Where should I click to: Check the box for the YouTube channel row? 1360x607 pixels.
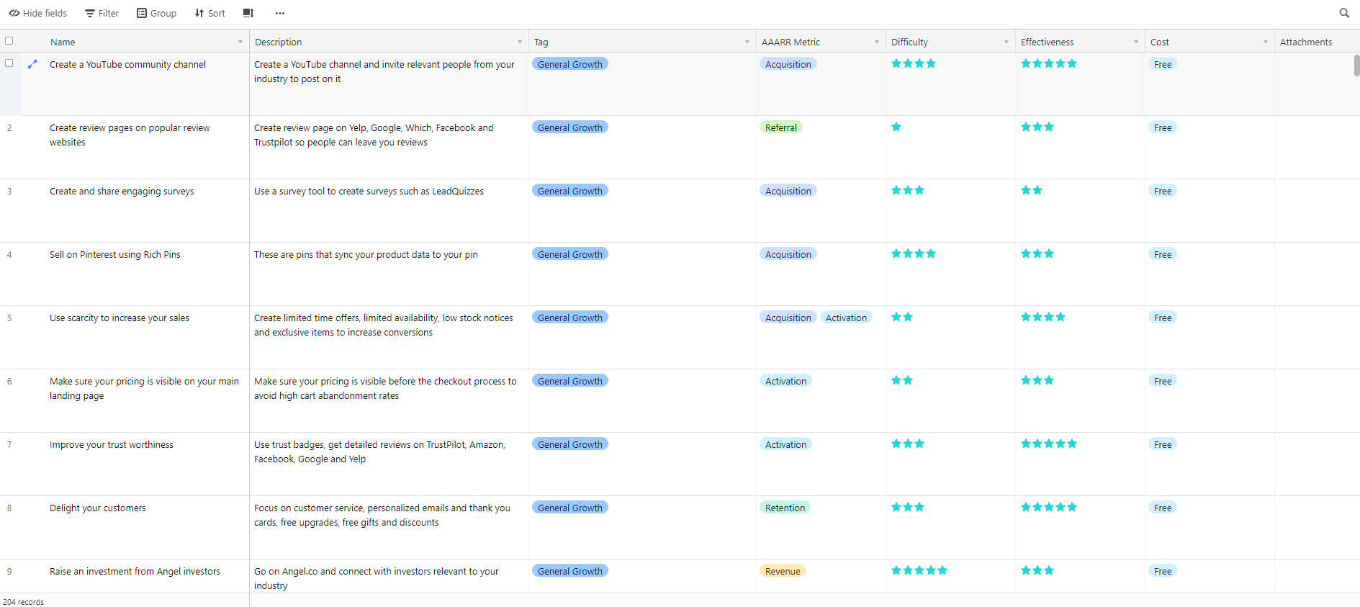(9, 63)
